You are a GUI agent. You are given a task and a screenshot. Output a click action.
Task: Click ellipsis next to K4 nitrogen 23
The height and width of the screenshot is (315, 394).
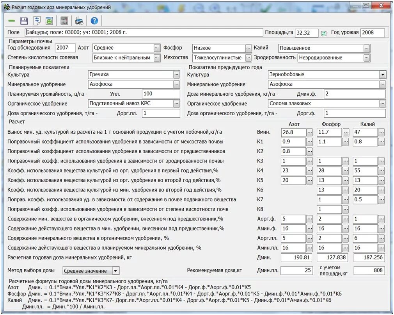310,171
